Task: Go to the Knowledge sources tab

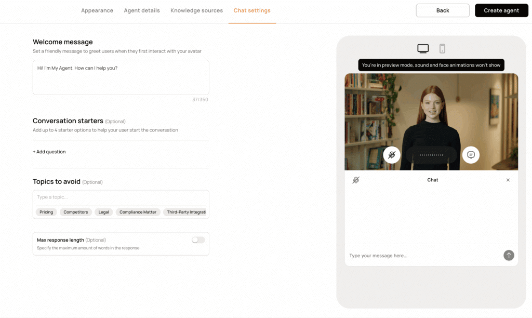Action: (196, 10)
